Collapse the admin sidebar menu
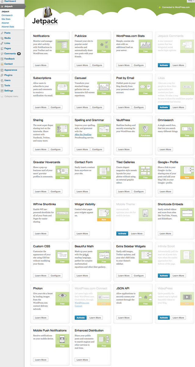The height and width of the screenshot is (367, 195). pyautogui.click(x=9, y=96)
